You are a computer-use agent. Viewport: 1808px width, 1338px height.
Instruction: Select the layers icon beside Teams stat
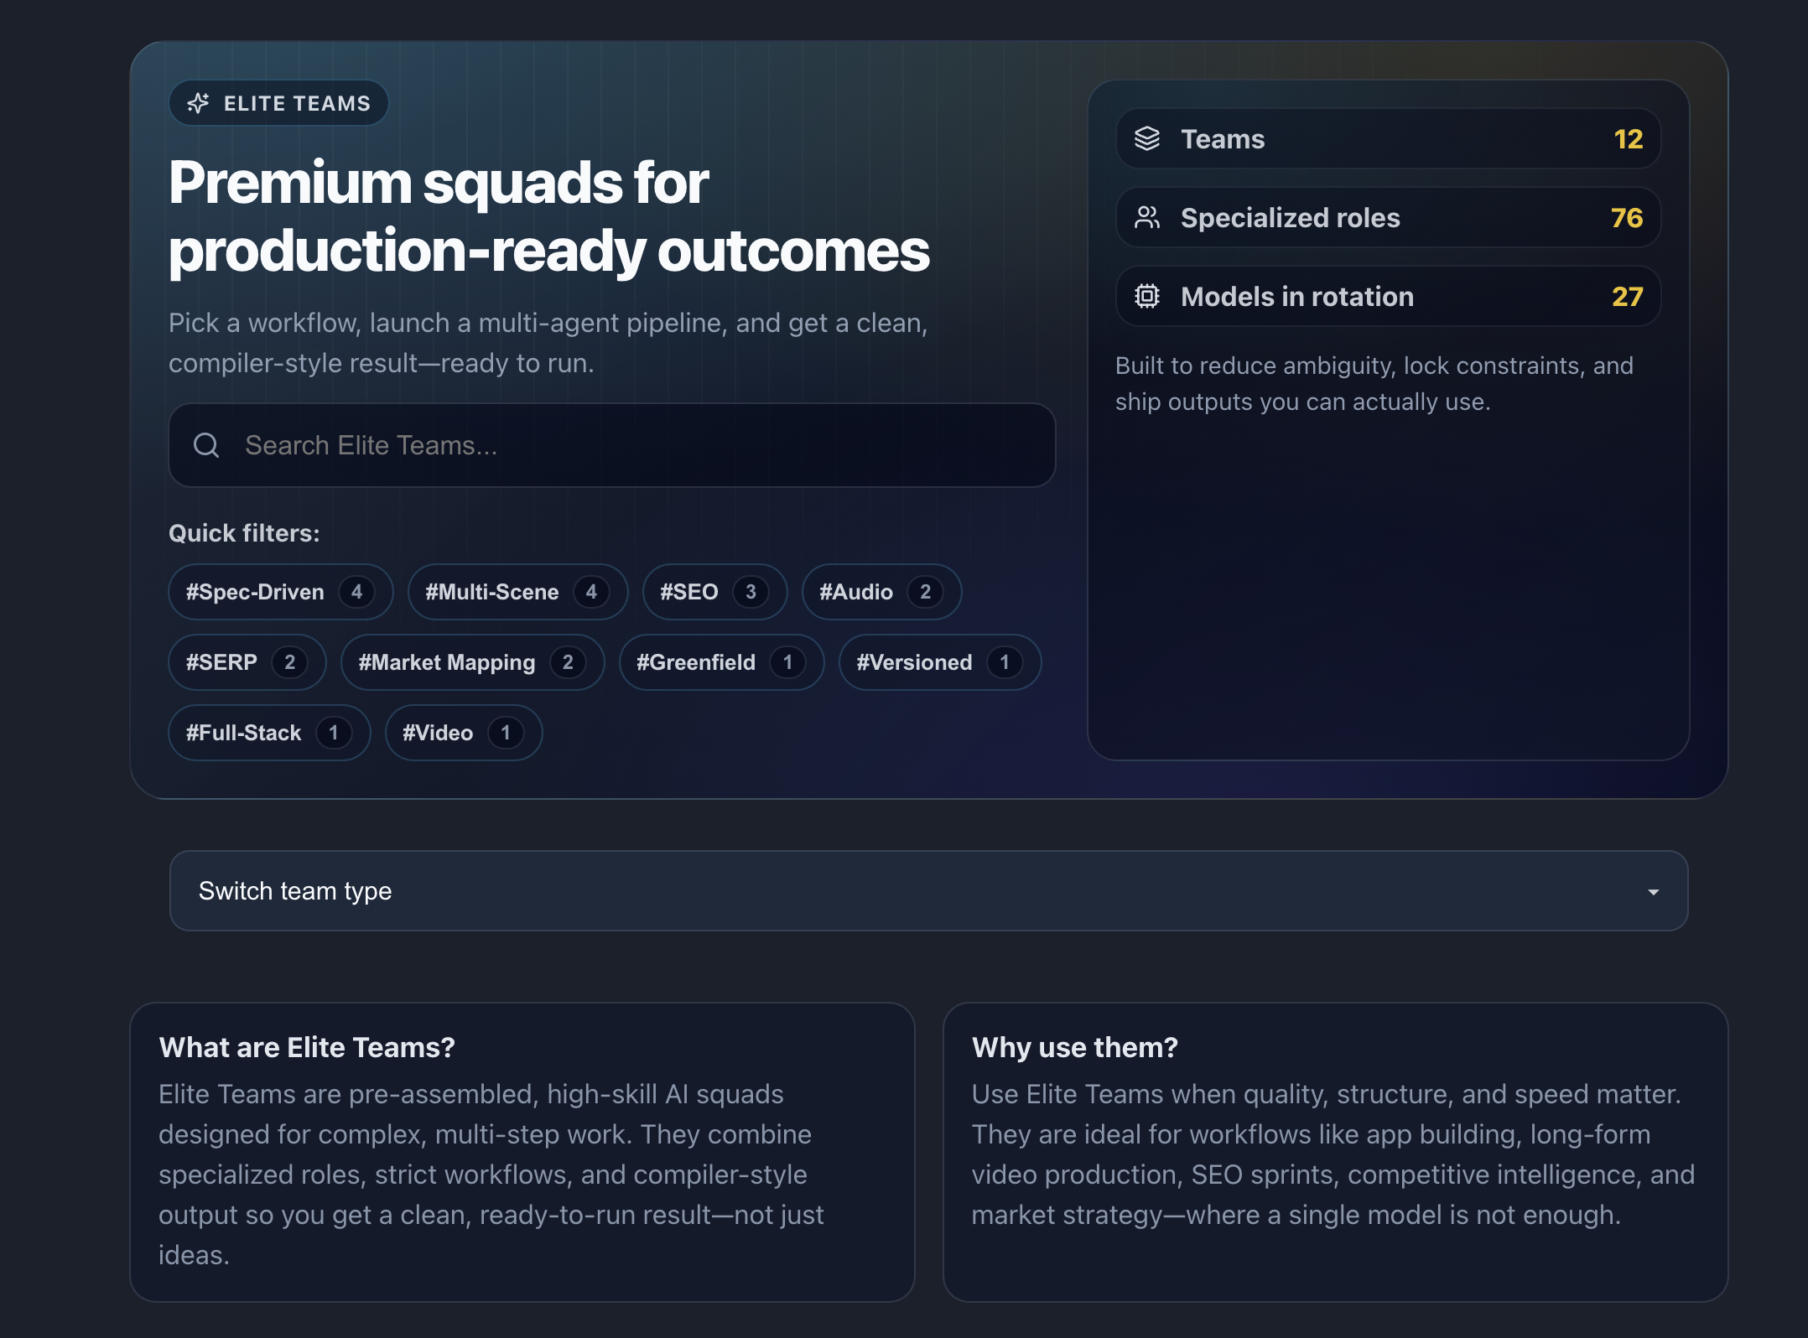click(1148, 138)
